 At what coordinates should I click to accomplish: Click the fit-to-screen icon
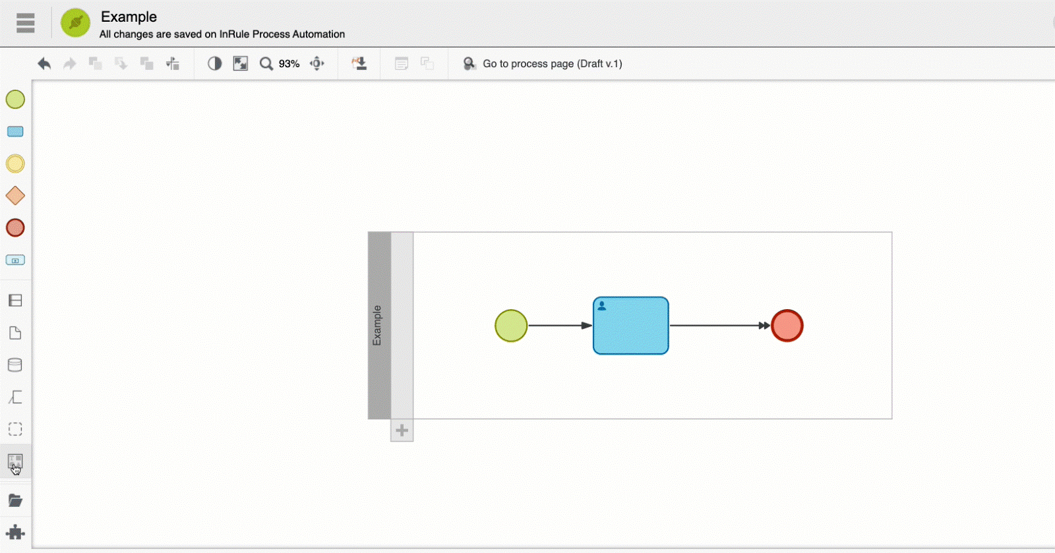point(241,64)
